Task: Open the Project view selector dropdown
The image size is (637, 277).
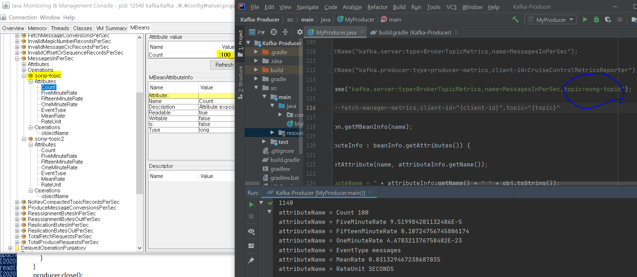Action: click(257, 32)
